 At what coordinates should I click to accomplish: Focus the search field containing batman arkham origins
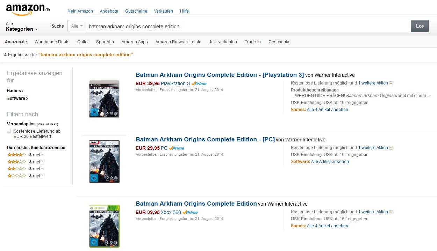tap(248, 26)
